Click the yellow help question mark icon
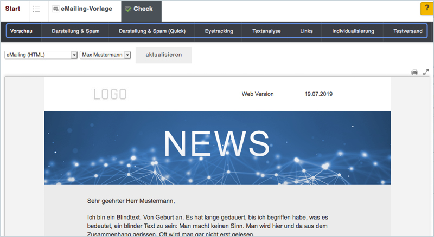434x237 pixels. point(426,9)
